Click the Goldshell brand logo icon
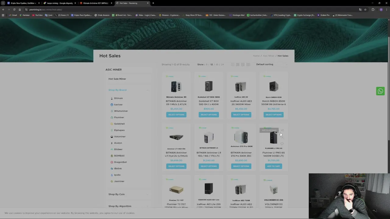 point(112,124)
